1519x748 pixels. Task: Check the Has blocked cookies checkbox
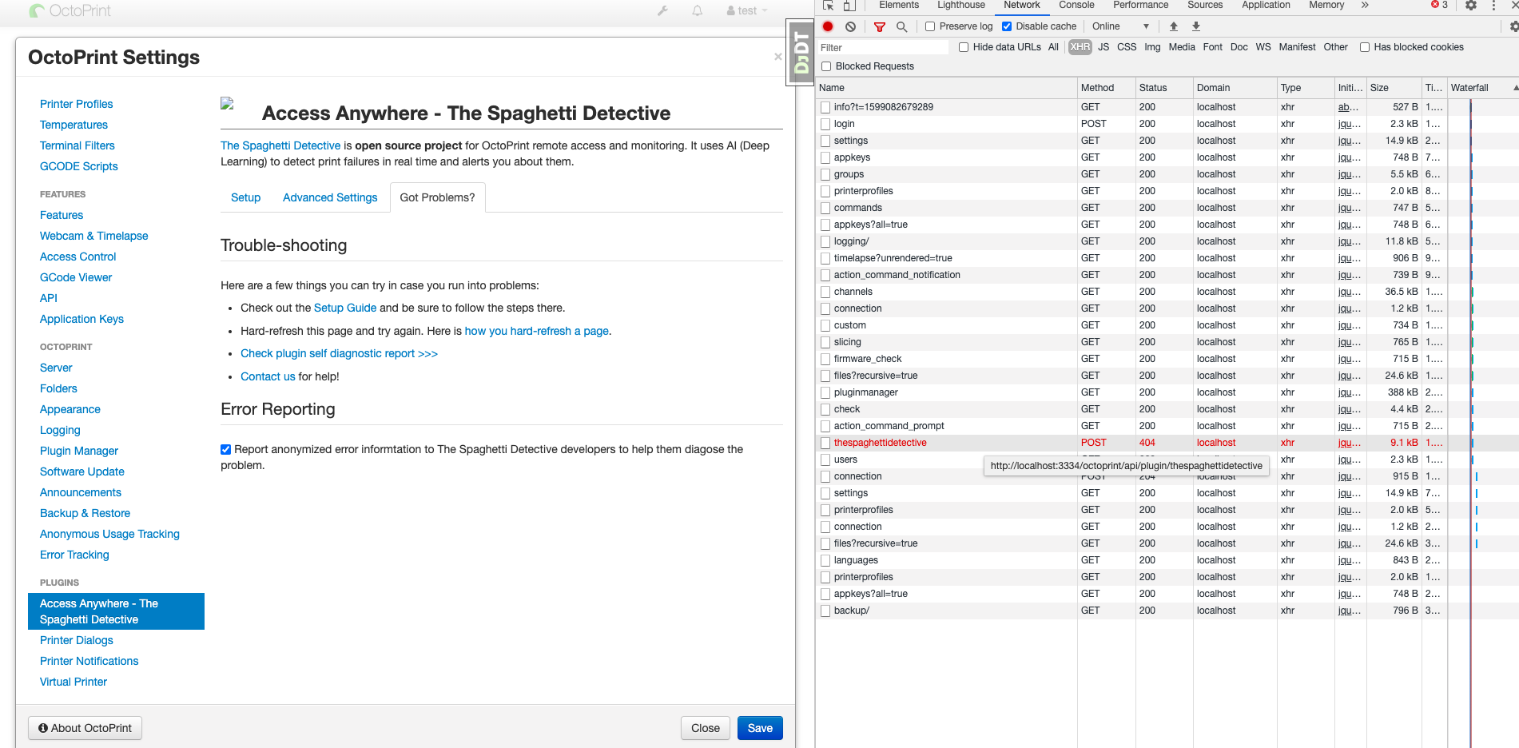click(x=1365, y=47)
